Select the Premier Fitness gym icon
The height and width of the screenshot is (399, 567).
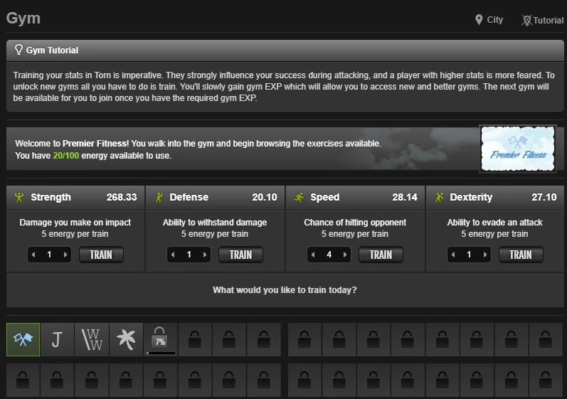(x=23, y=339)
